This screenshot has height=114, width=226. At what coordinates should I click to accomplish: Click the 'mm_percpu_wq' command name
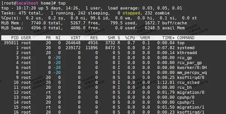192,73
